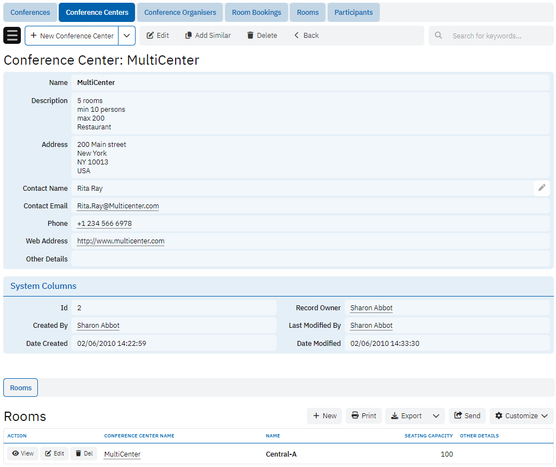Screen dimensions: 556x467
Task: Visit the http://www.multicenter.com link
Action: (x=121, y=241)
